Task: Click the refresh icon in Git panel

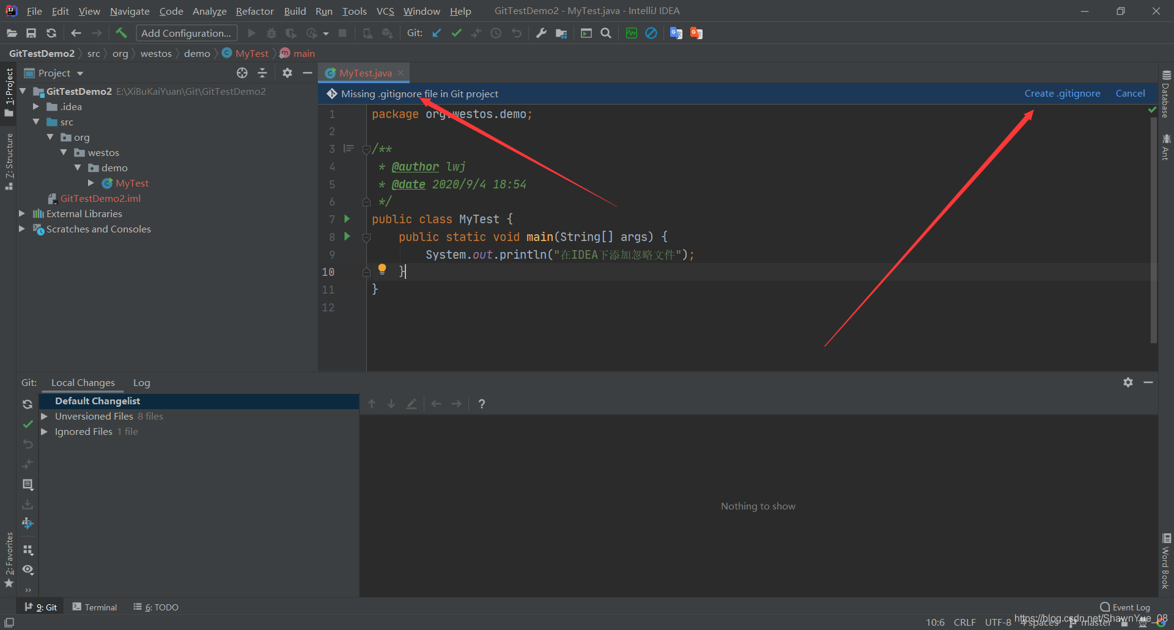Action: (28, 404)
